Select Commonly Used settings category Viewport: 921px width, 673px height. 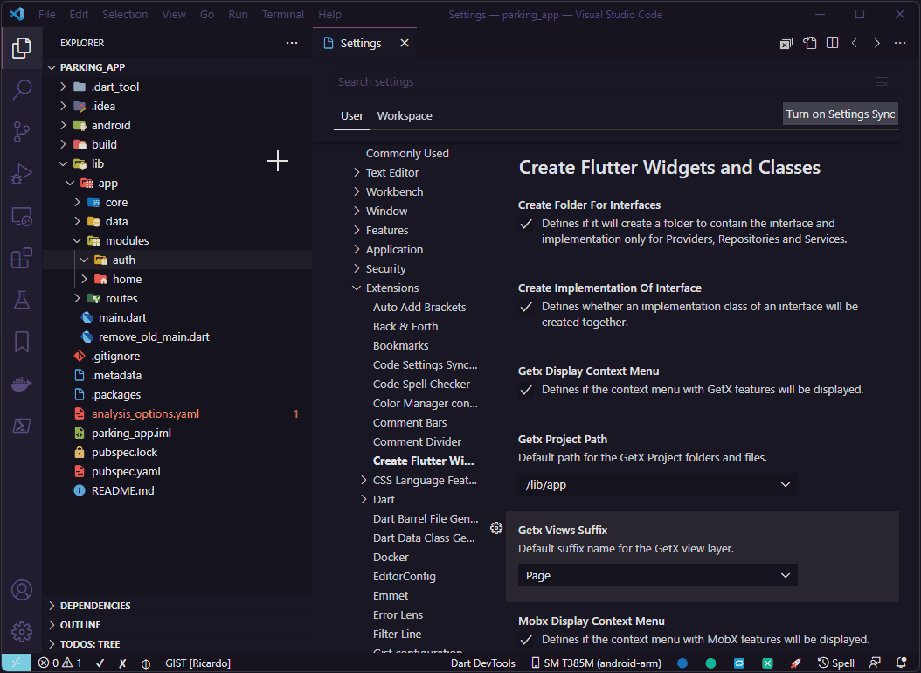click(x=407, y=153)
